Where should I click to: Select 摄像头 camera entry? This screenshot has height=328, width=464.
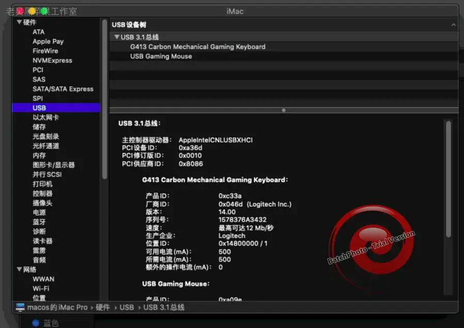(42, 203)
